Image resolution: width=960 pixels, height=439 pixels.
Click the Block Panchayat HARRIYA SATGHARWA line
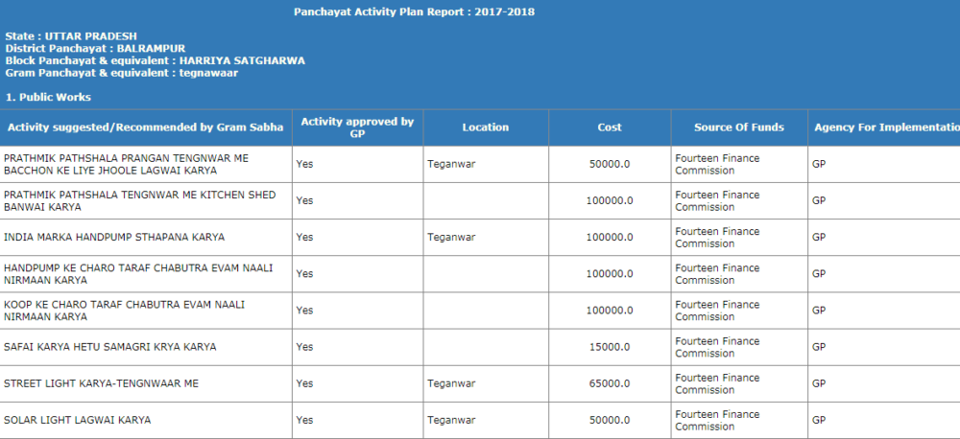click(155, 60)
